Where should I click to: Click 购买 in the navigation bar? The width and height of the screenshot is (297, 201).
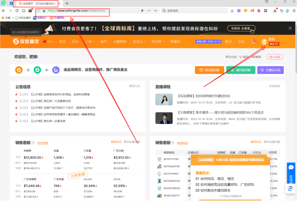[228, 42]
